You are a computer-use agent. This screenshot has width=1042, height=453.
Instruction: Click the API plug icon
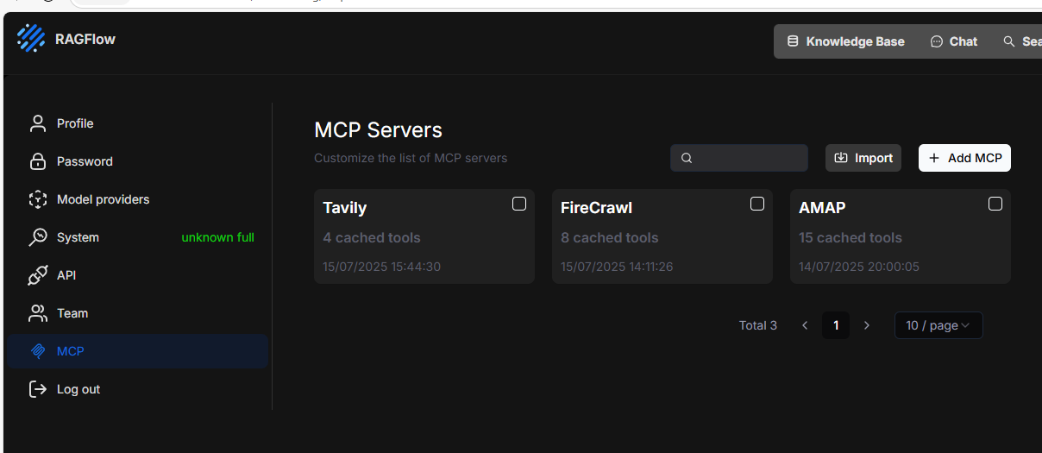pyautogui.click(x=37, y=275)
